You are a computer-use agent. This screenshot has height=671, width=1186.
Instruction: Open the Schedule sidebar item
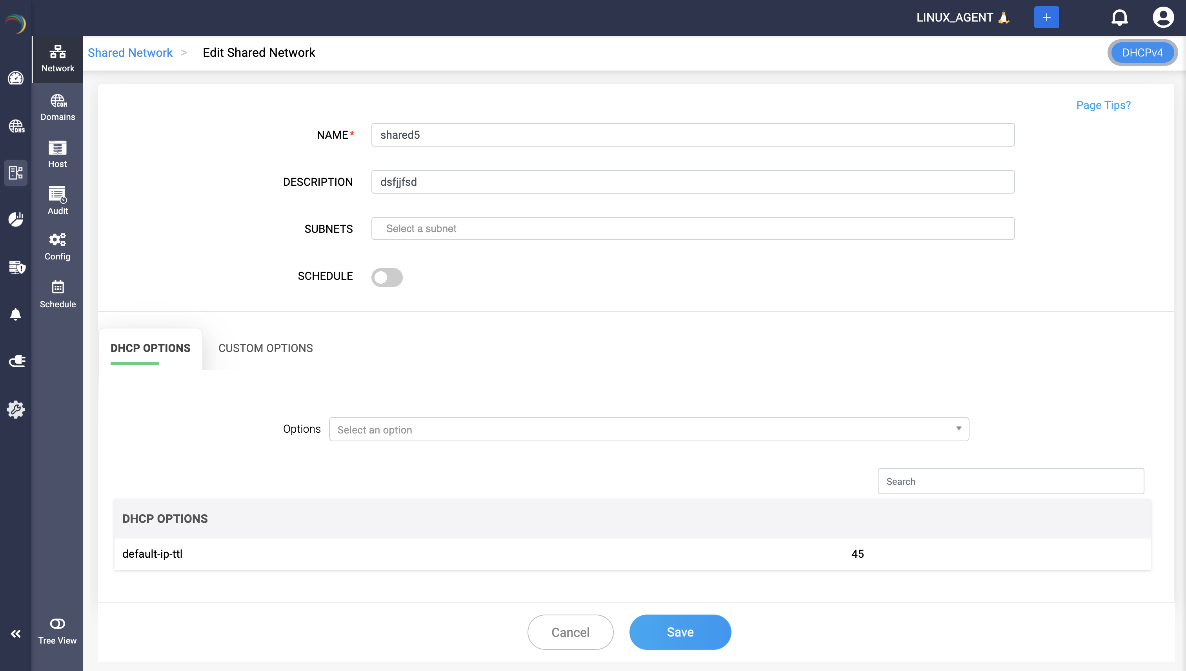point(58,294)
